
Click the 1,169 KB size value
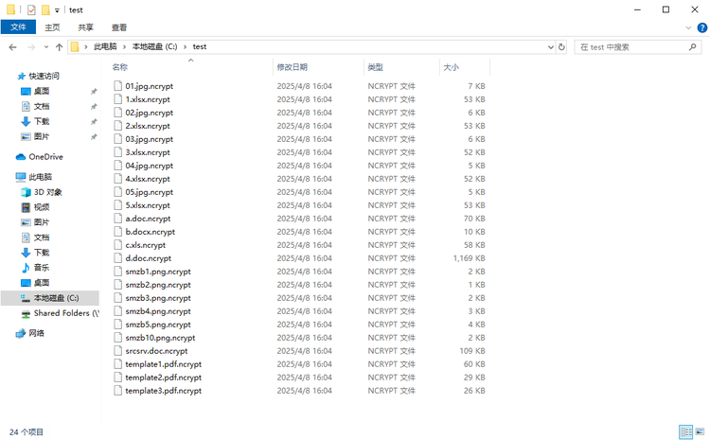coord(470,258)
